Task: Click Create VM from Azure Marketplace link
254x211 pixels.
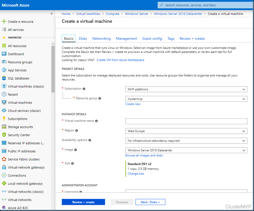Action: click(x=120, y=60)
